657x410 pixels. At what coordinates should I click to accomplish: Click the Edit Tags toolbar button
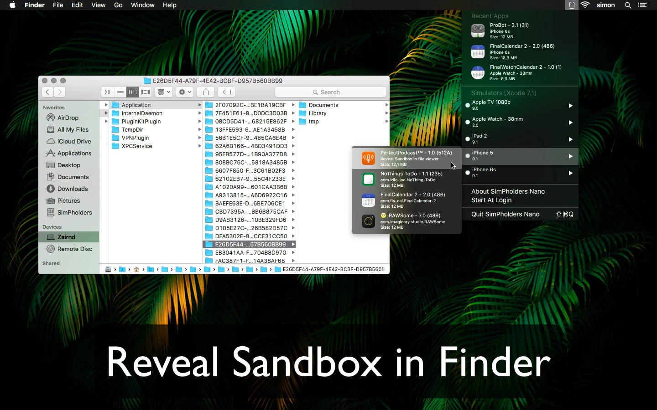pyautogui.click(x=227, y=92)
